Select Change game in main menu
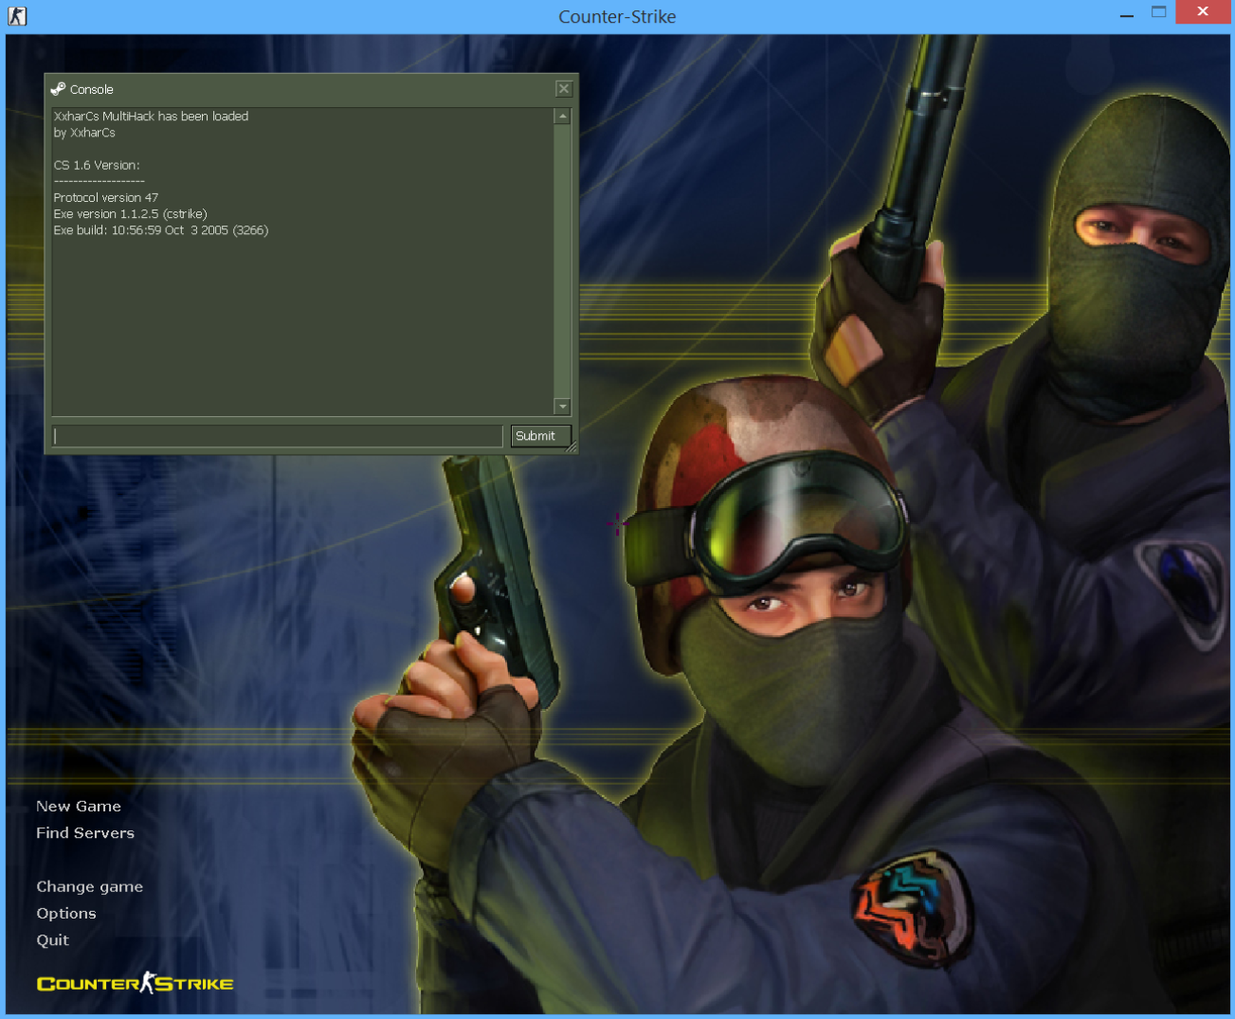This screenshot has width=1235, height=1019. coord(90,887)
